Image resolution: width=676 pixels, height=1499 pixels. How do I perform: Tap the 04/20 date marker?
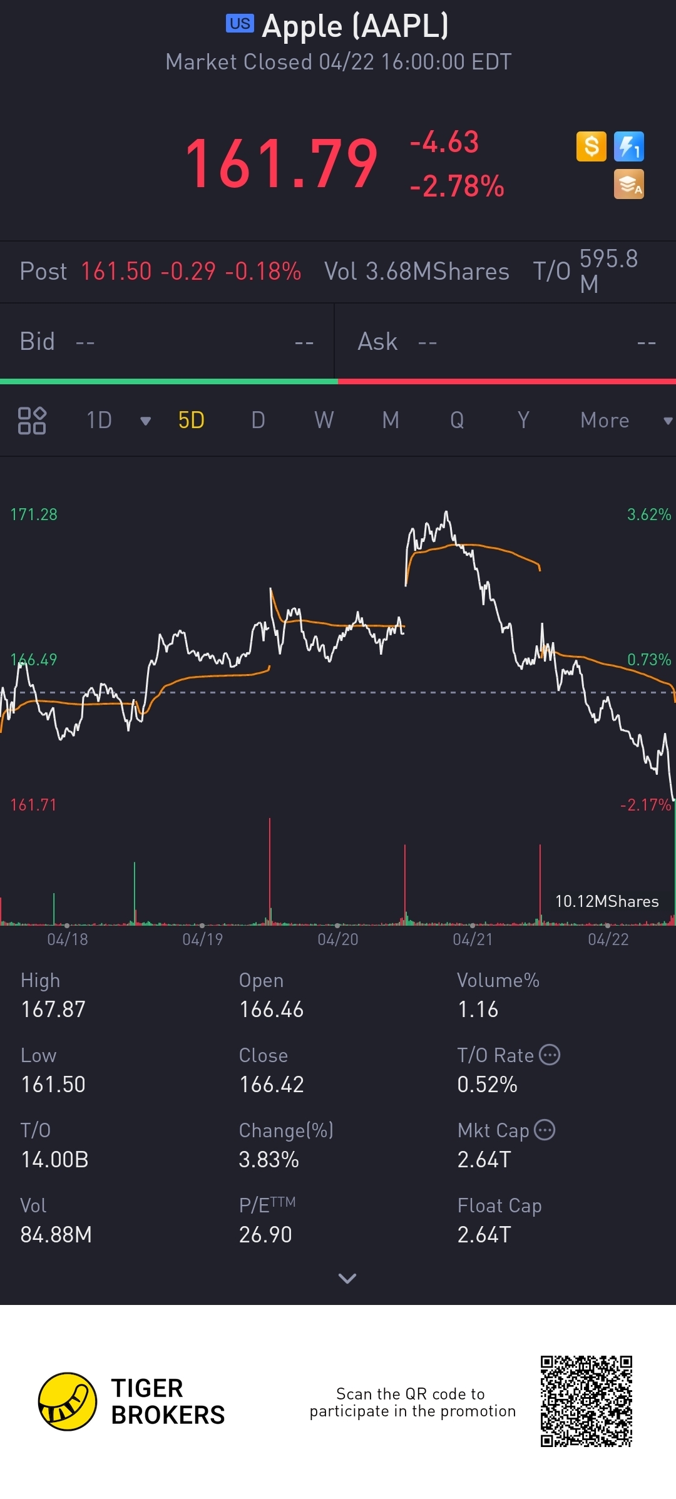pyautogui.click(x=338, y=939)
